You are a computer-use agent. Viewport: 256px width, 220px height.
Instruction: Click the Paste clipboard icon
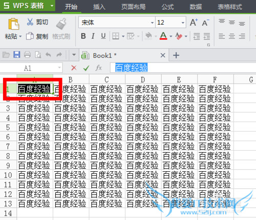(14, 24)
